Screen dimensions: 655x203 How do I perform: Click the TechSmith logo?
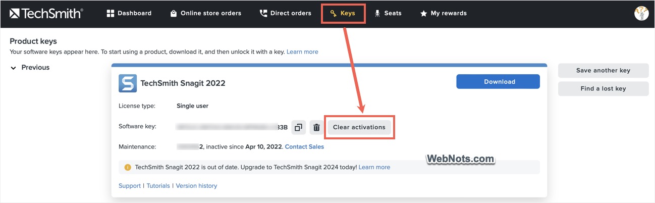point(46,14)
